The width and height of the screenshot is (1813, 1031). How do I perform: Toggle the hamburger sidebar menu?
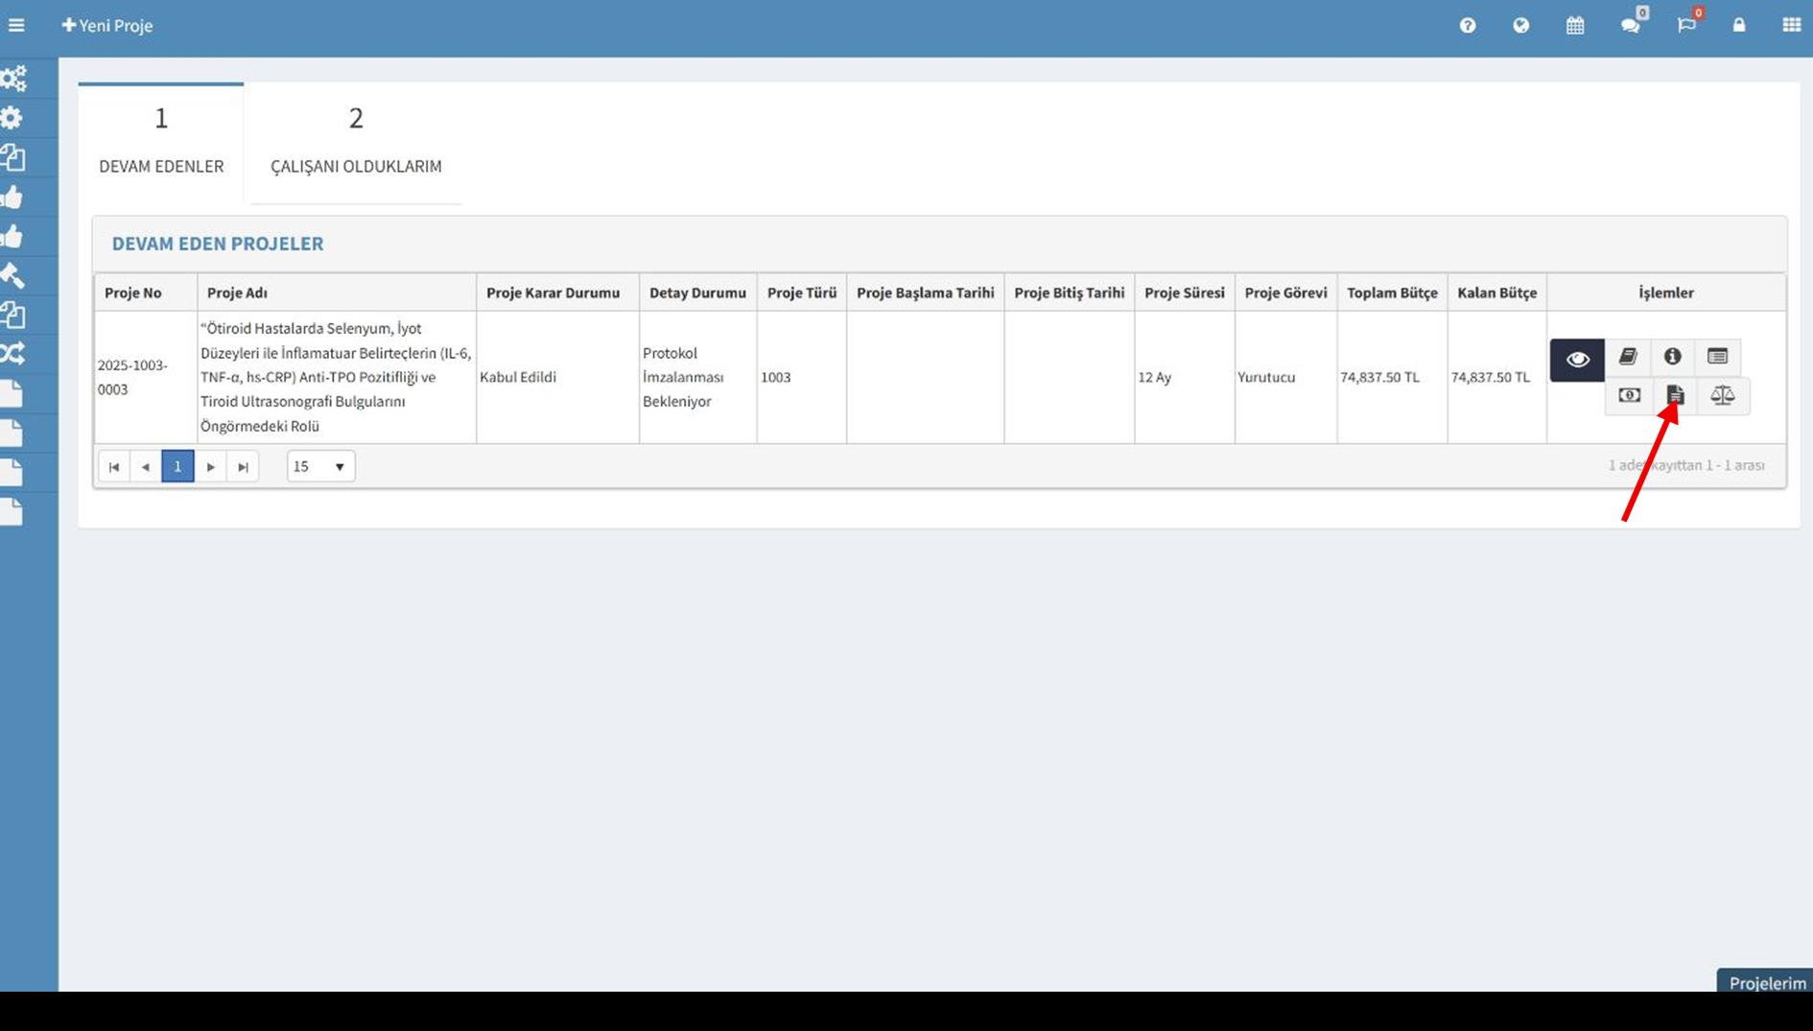coord(16,26)
